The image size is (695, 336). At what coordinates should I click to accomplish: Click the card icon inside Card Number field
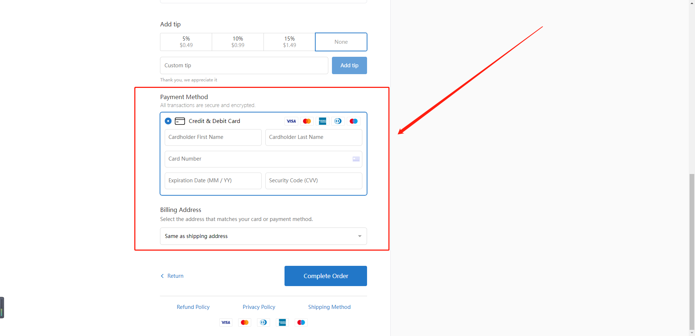(x=356, y=159)
